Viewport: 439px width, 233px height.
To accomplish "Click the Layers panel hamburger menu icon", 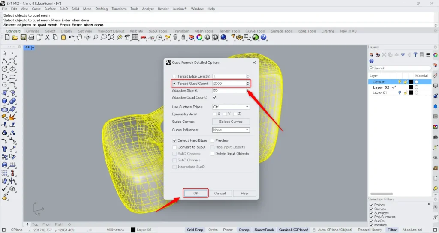I will pos(428,54).
